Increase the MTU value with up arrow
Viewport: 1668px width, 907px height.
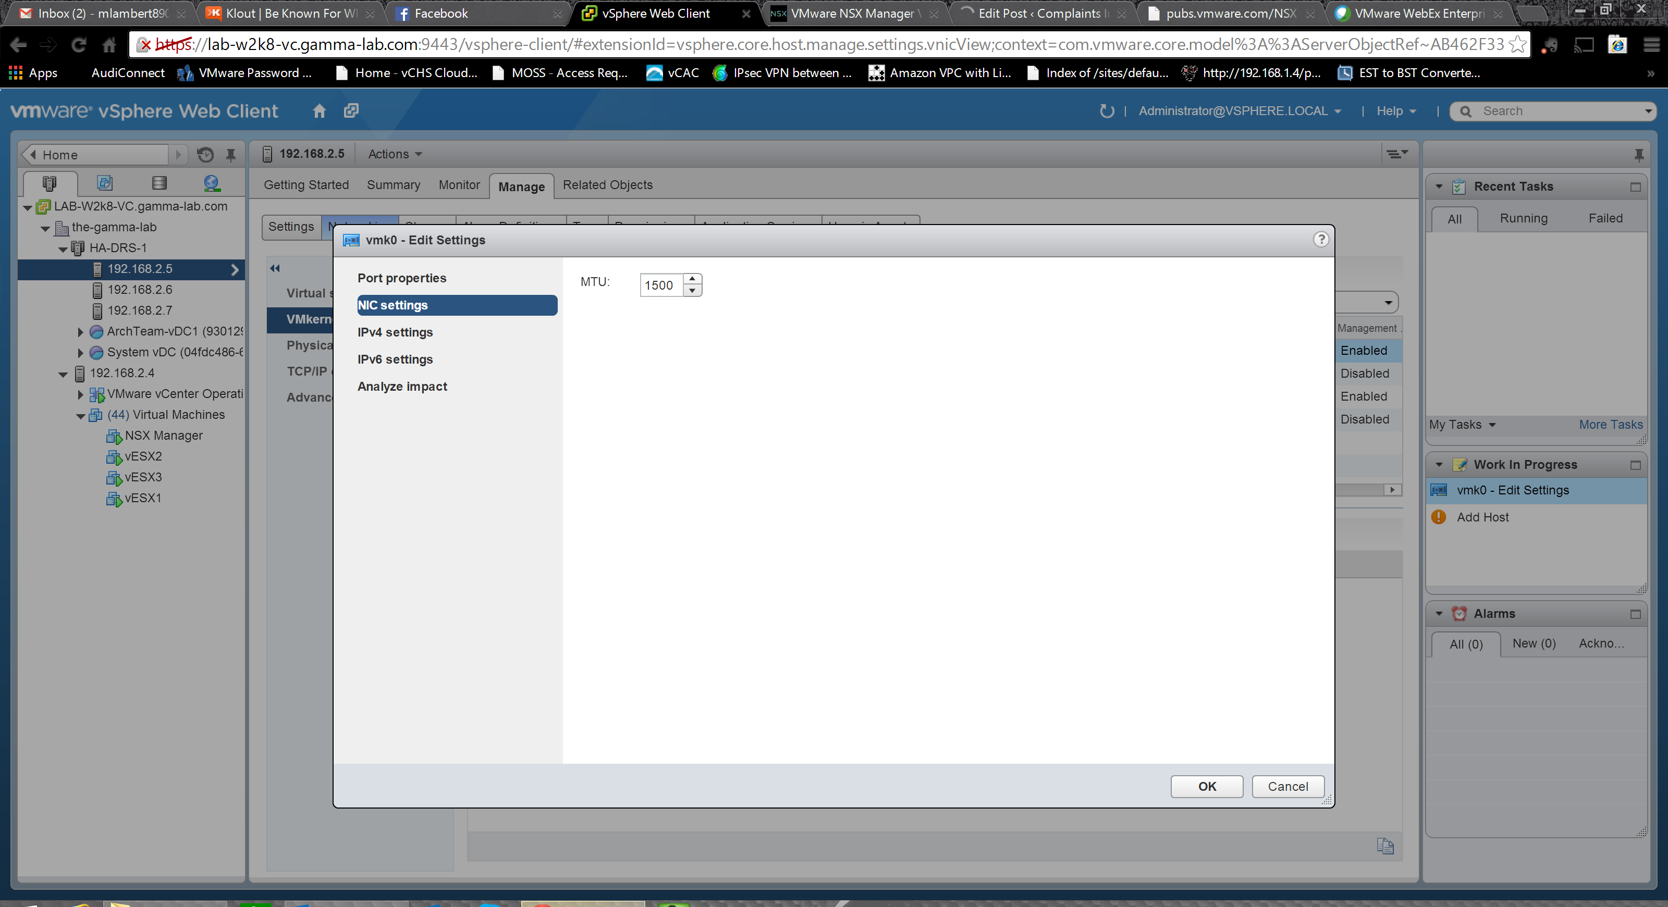[x=692, y=279]
